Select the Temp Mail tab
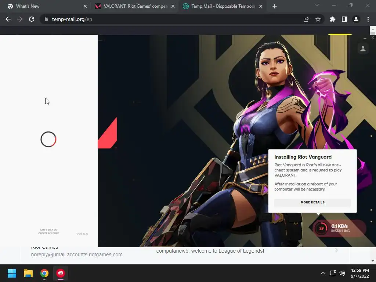 click(x=223, y=6)
